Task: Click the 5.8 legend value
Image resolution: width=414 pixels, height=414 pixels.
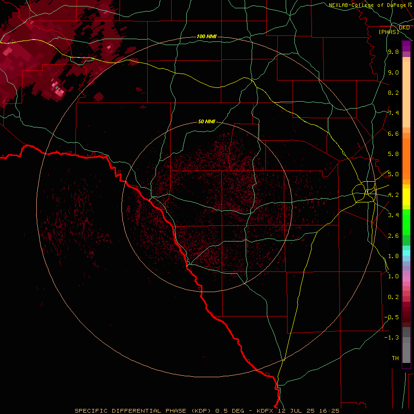Action: (x=393, y=154)
